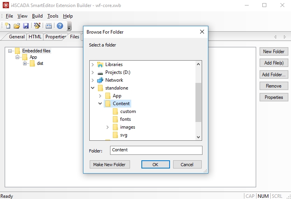Click the Projects (D:) drive icon

tap(100, 73)
